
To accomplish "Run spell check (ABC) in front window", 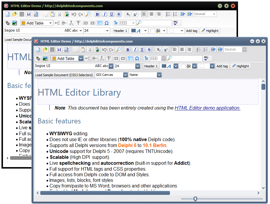I will click(206, 58).
